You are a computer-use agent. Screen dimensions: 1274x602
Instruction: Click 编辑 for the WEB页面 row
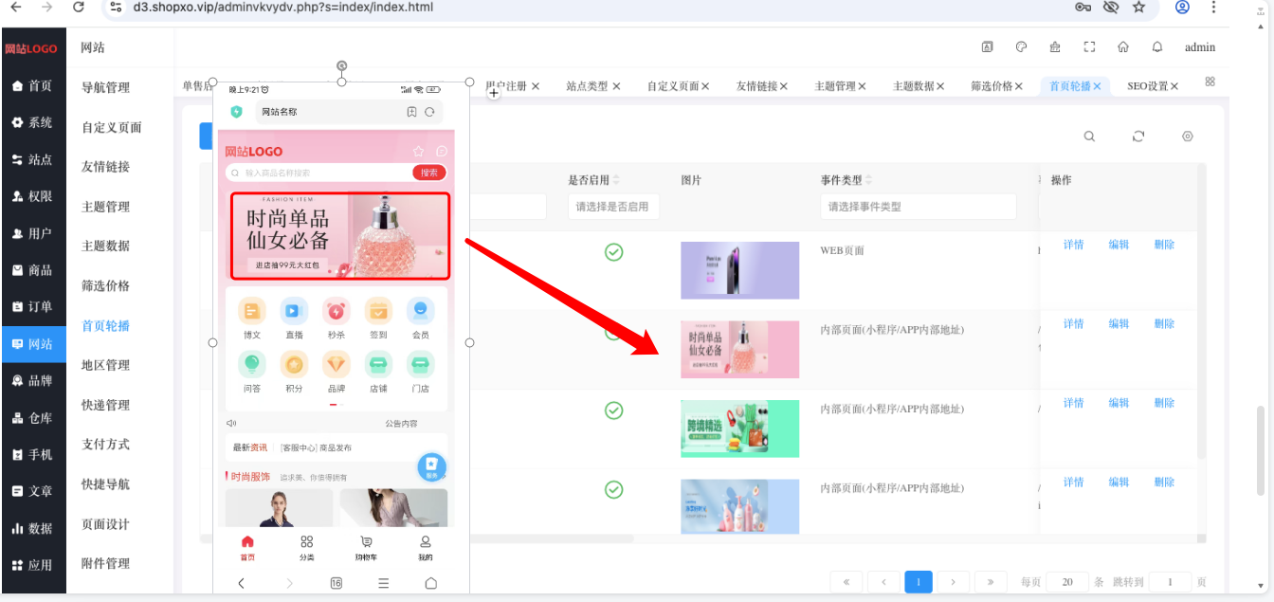[x=1119, y=245]
